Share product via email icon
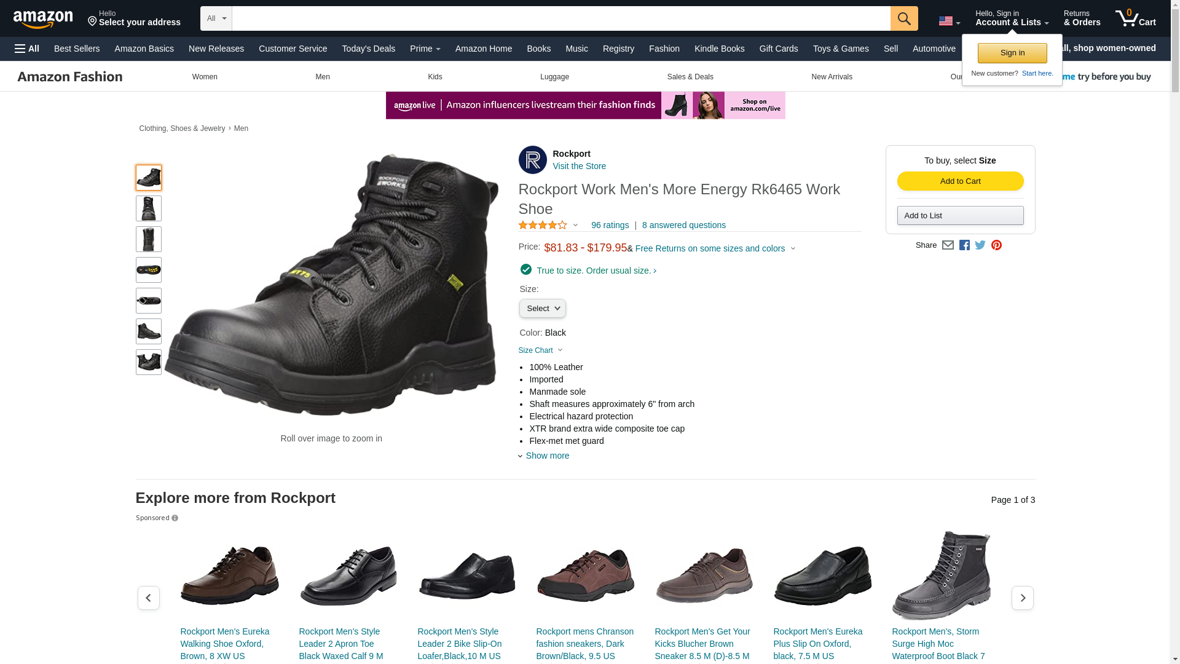Image resolution: width=1180 pixels, height=664 pixels. [948, 245]
